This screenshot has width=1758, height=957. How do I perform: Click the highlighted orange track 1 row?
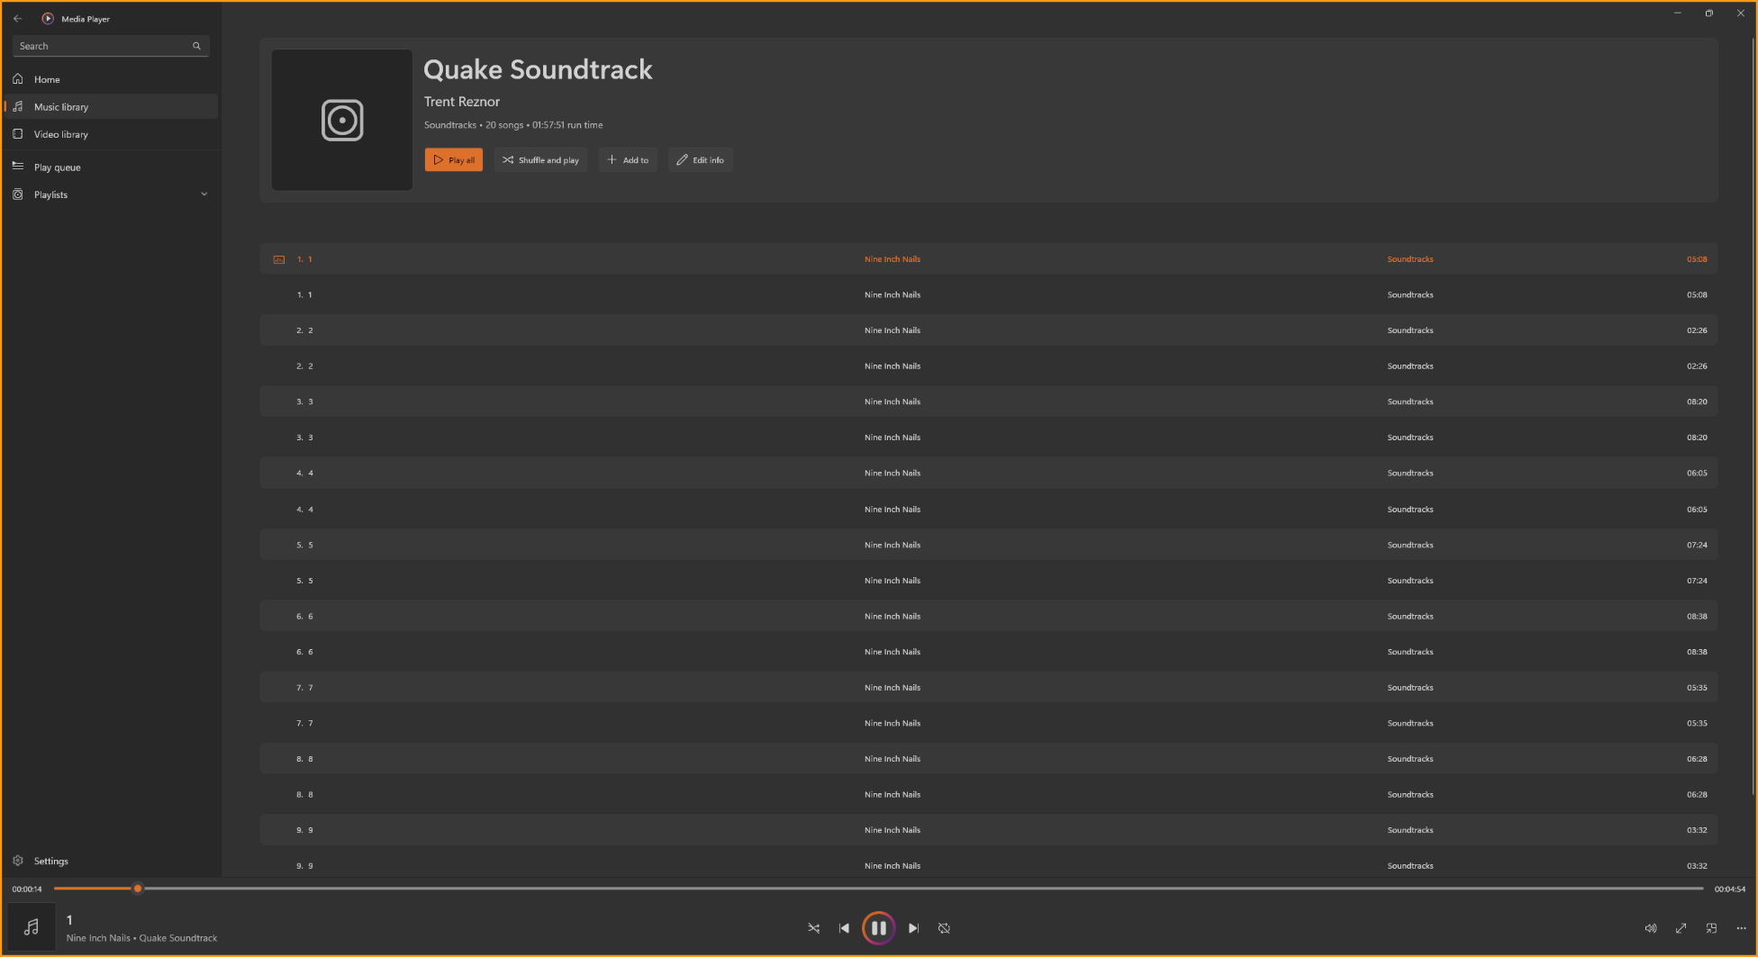[x=989, y=259]
